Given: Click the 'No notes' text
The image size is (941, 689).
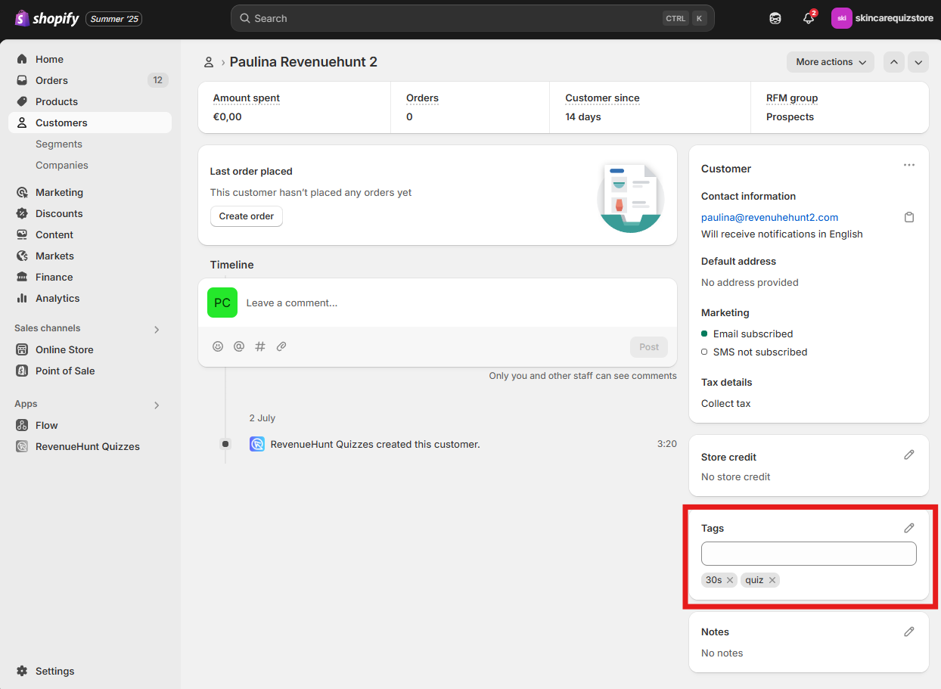Looking at the screenshot, I should pos(722,653).
